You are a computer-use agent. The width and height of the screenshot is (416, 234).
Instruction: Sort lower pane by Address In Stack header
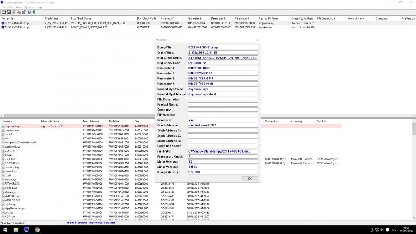pos(60,121)
